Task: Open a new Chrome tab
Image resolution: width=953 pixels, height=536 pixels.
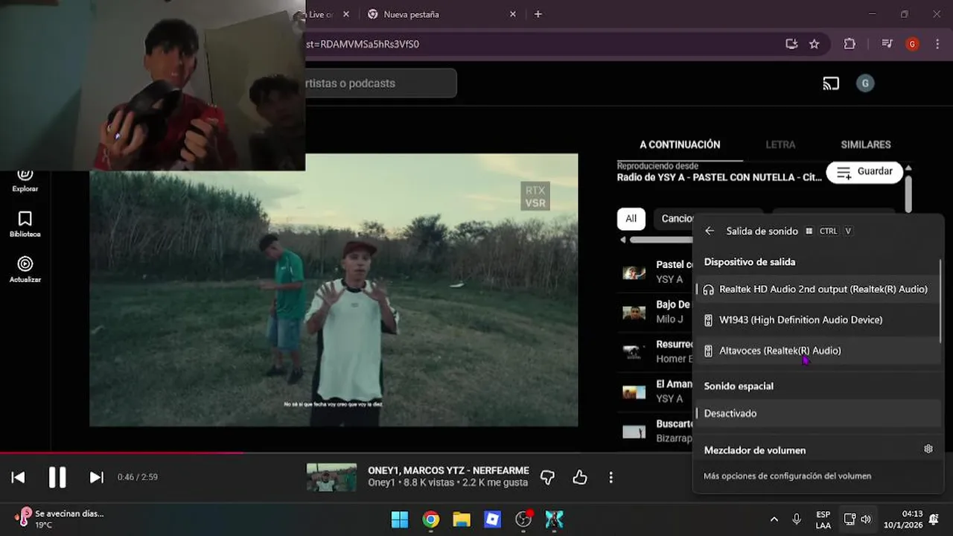Action: (x=538, y=14)
